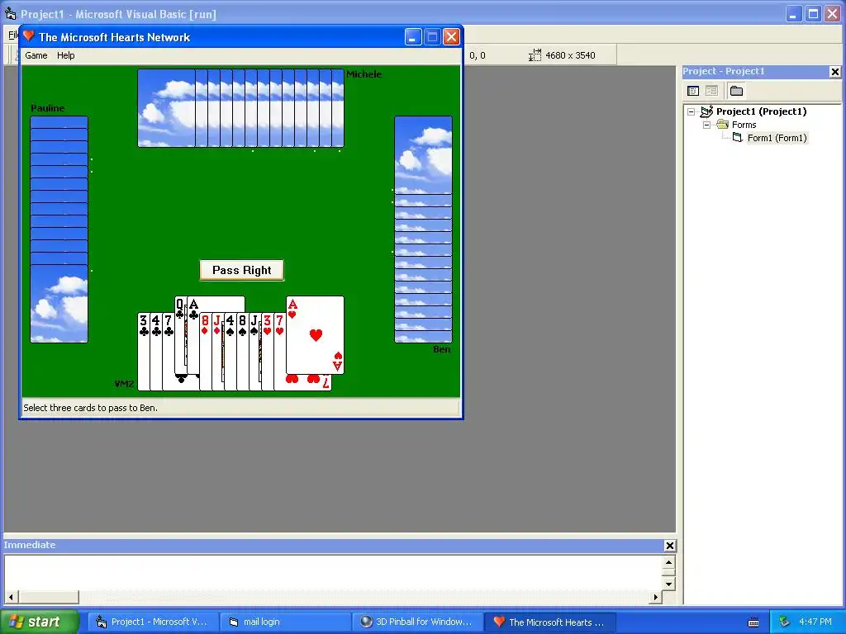Viewport: 846px width, 634px height.
Task: Deselect the raised Queen of clubs
Action: (x=180, y=334)
